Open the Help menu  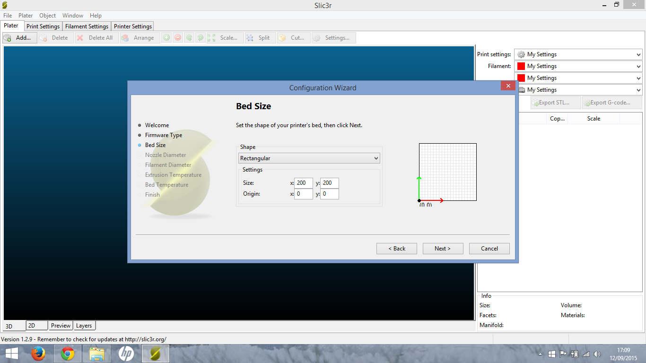(x=96, y=16)
